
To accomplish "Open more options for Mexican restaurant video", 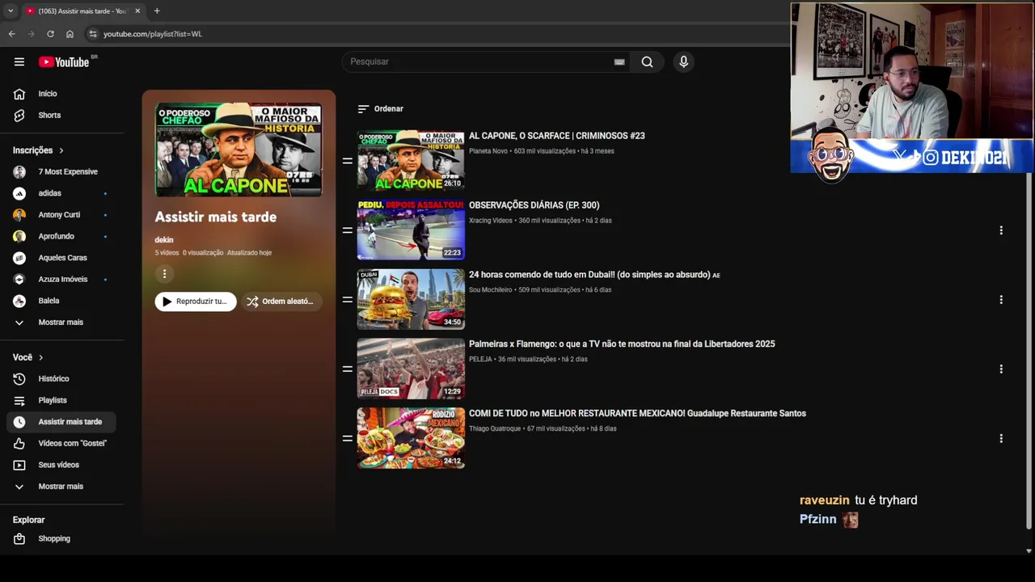I will [1001, 438].
